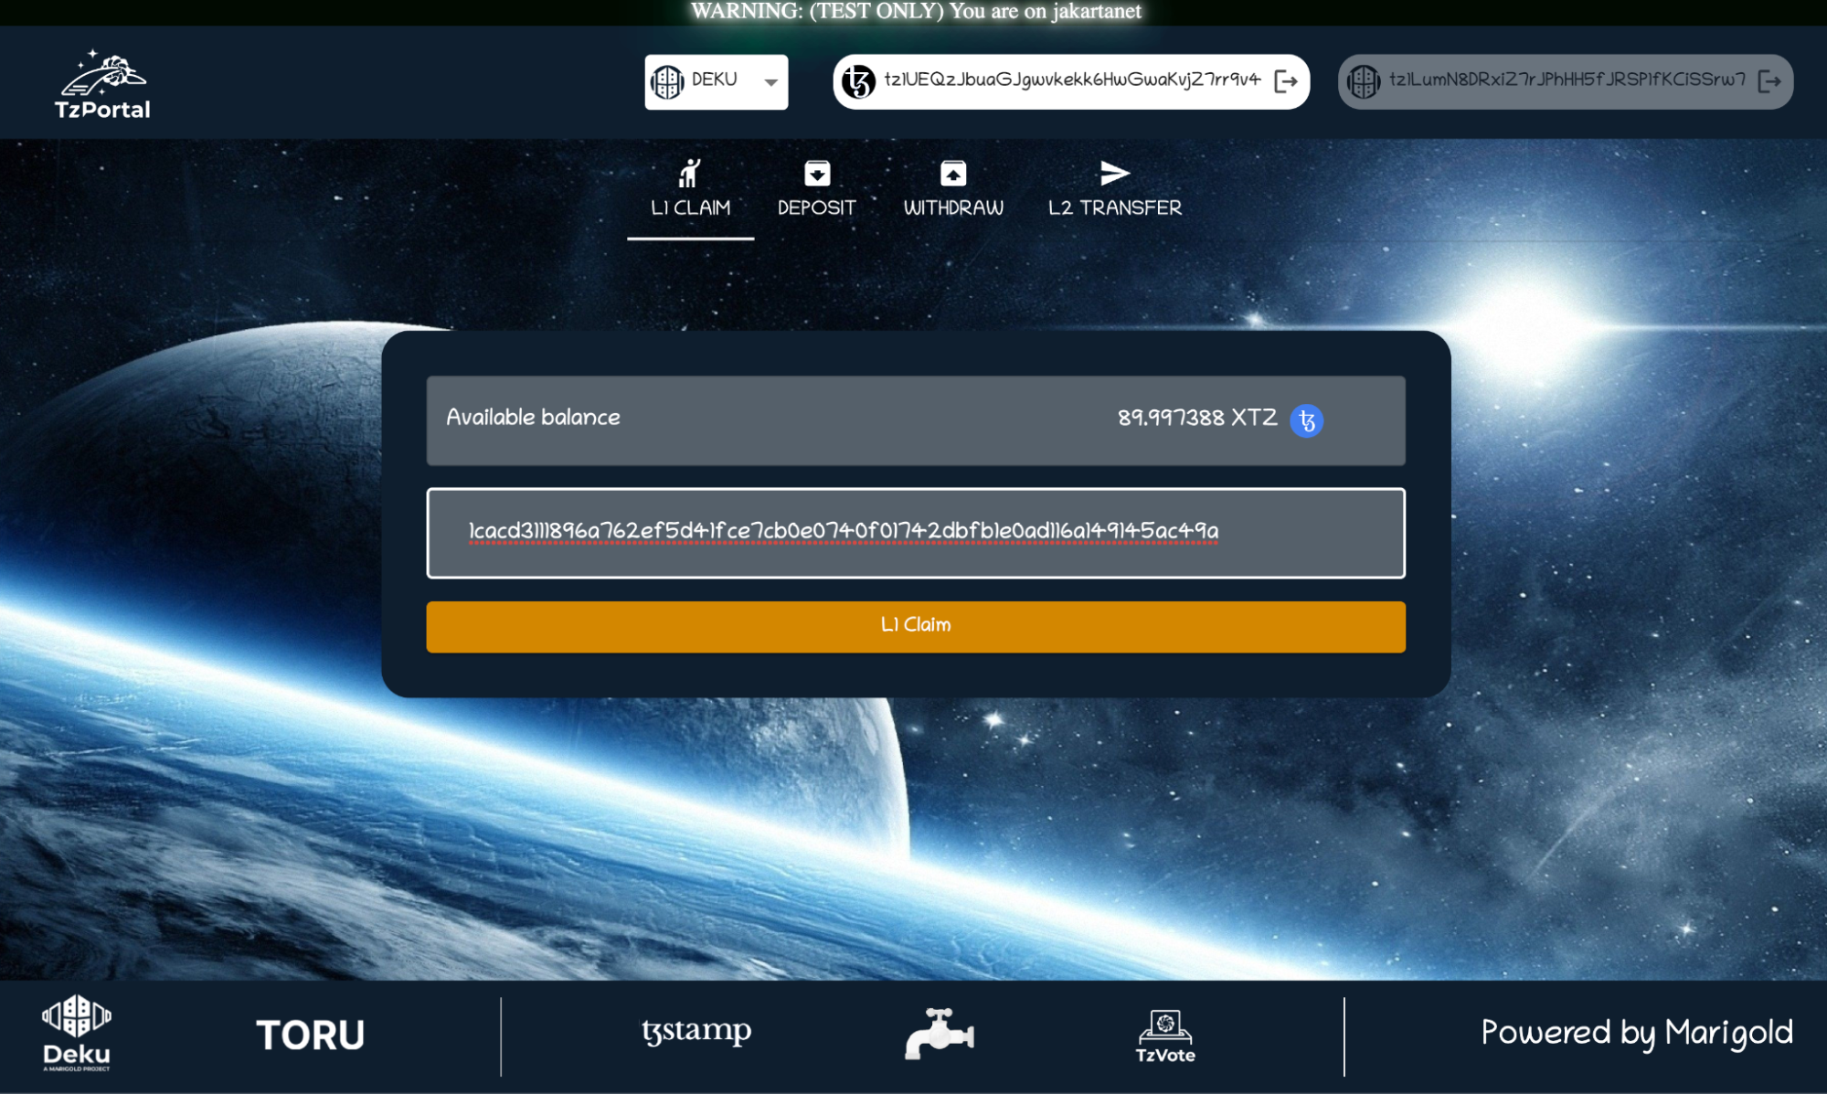Viewport: 1827px width, 1094px height.
Task: Click Powered by Marigold text
Action: click(1636, 1033)
